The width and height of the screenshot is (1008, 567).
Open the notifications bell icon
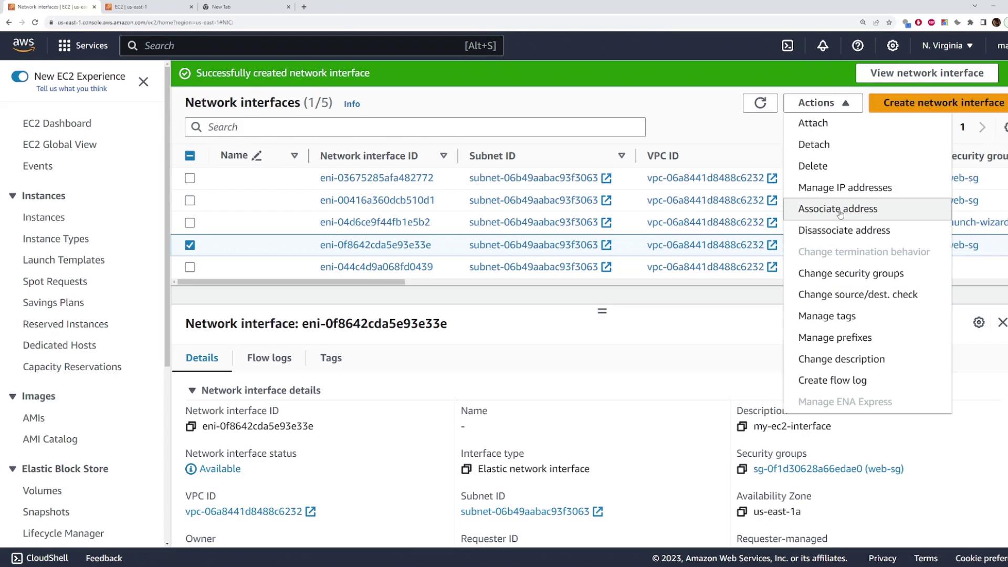point(823,46)
